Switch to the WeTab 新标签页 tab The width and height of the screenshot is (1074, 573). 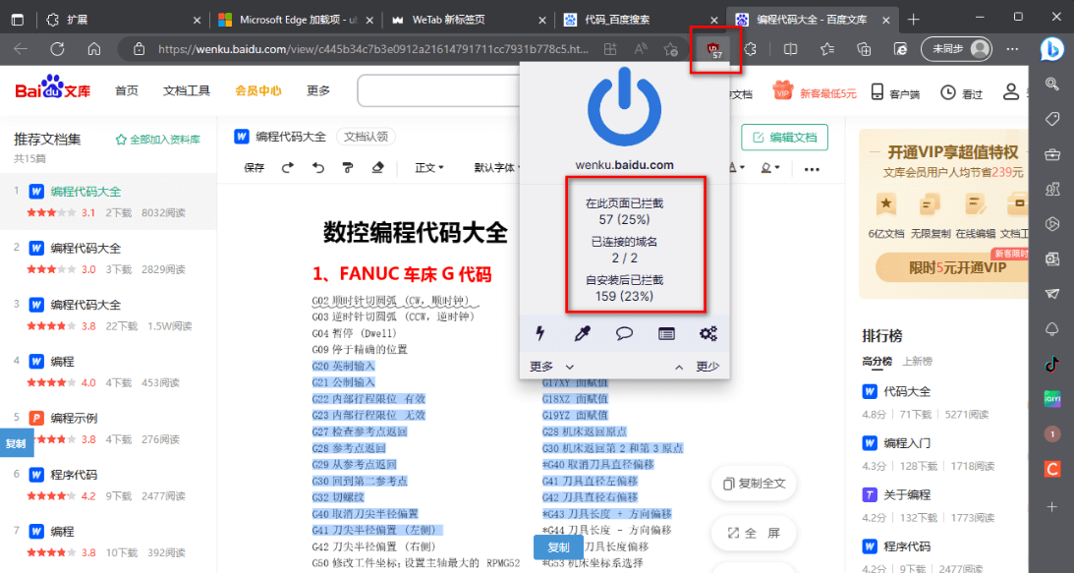[x=467, y=20]
